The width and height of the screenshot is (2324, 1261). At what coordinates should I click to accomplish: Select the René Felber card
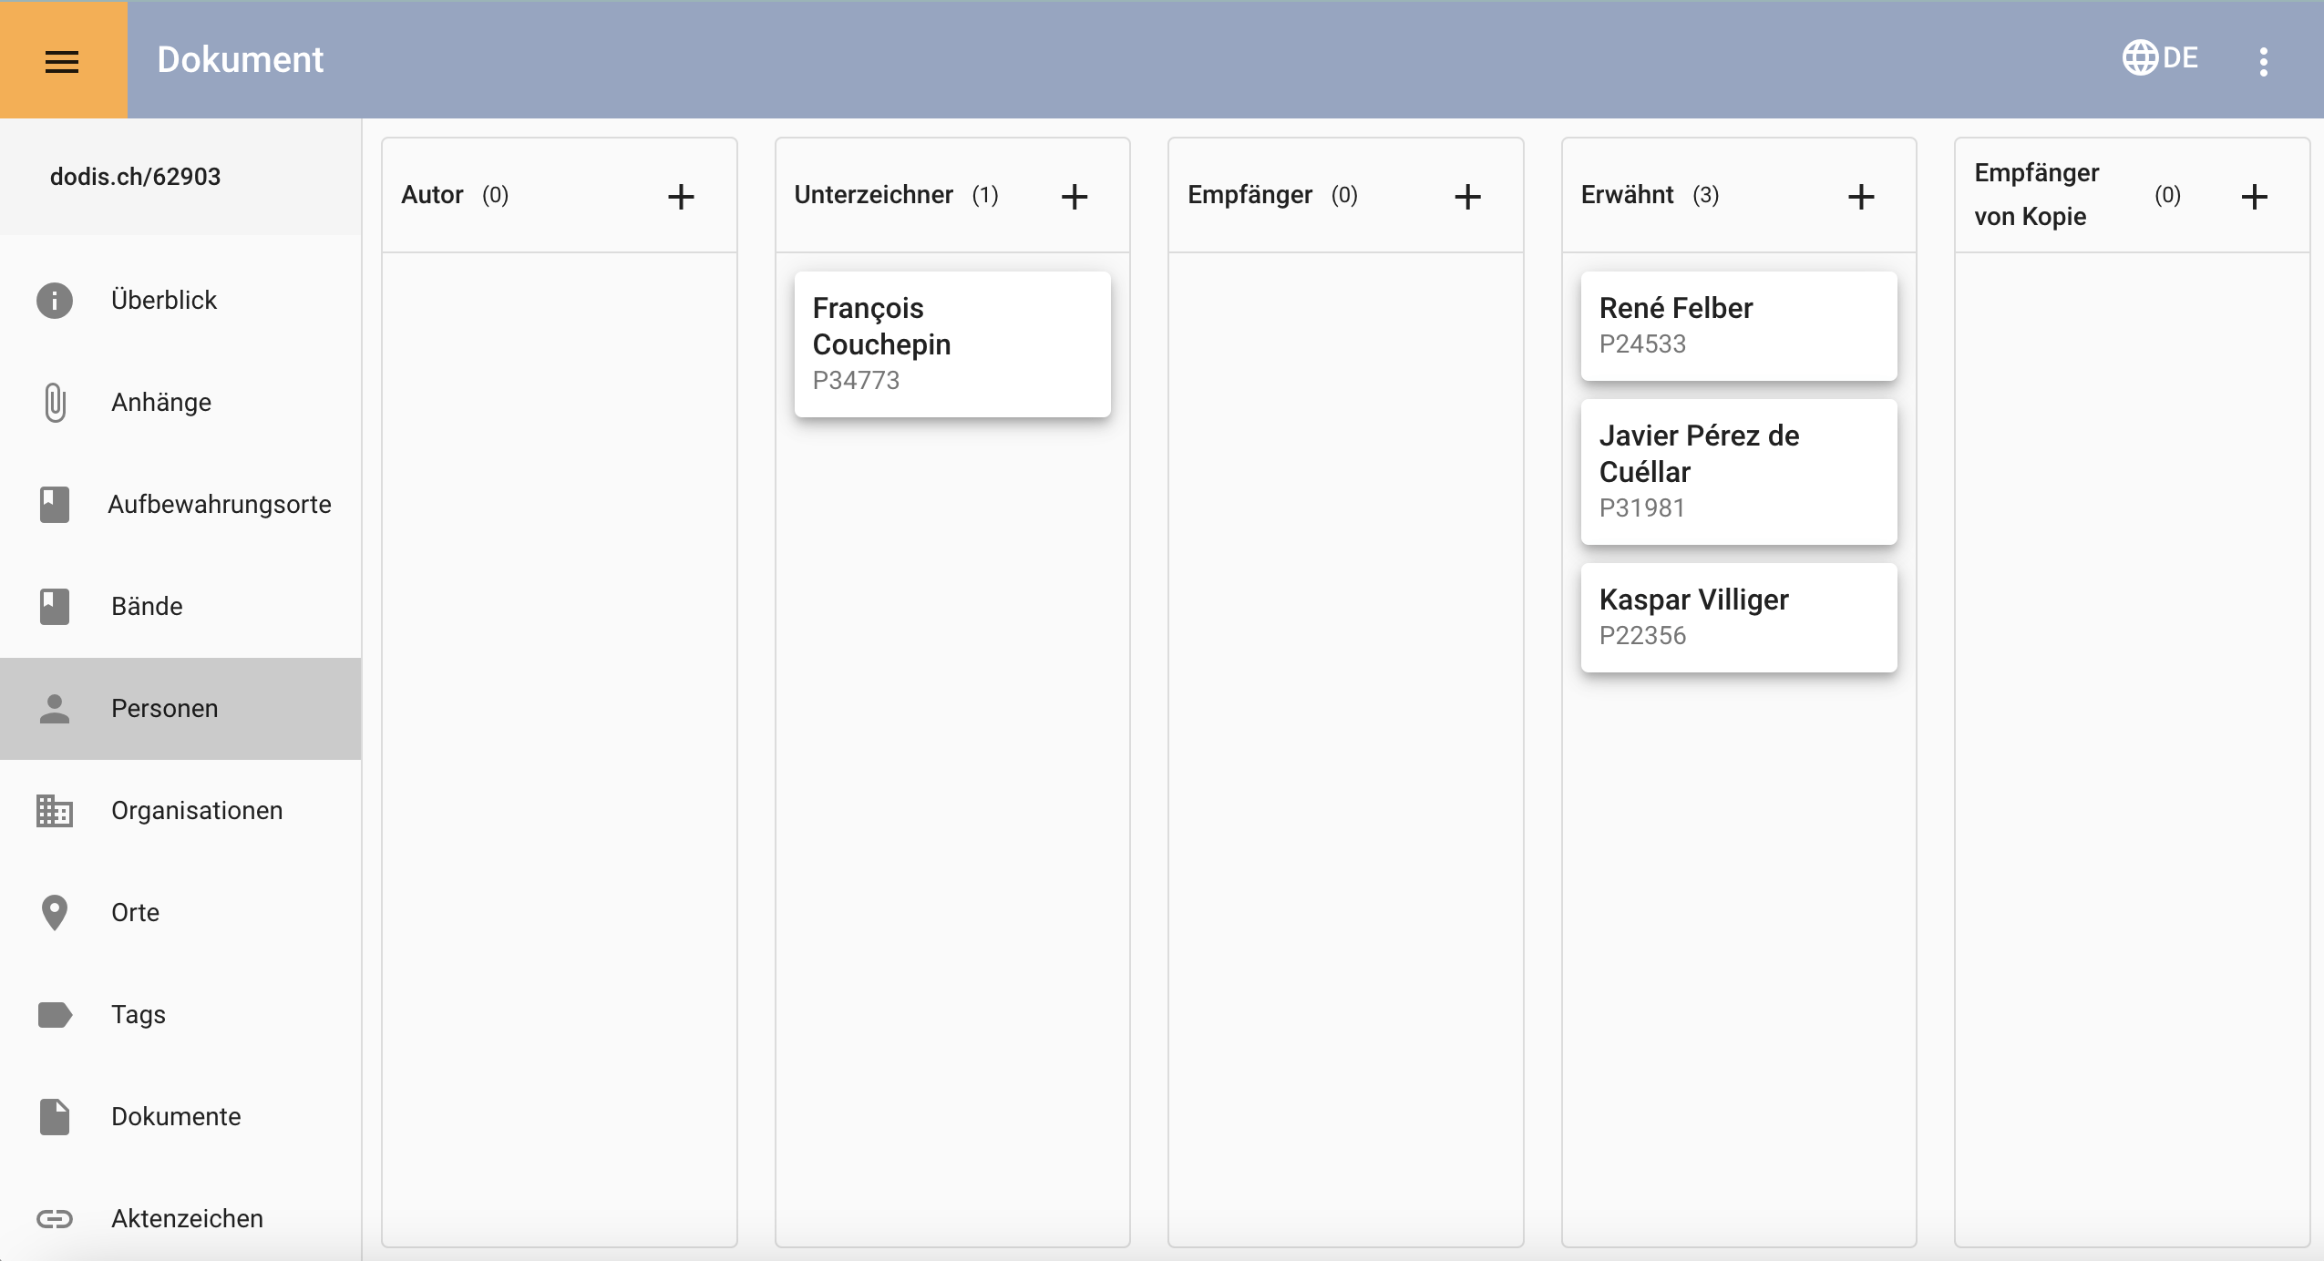pos(1738,326)
